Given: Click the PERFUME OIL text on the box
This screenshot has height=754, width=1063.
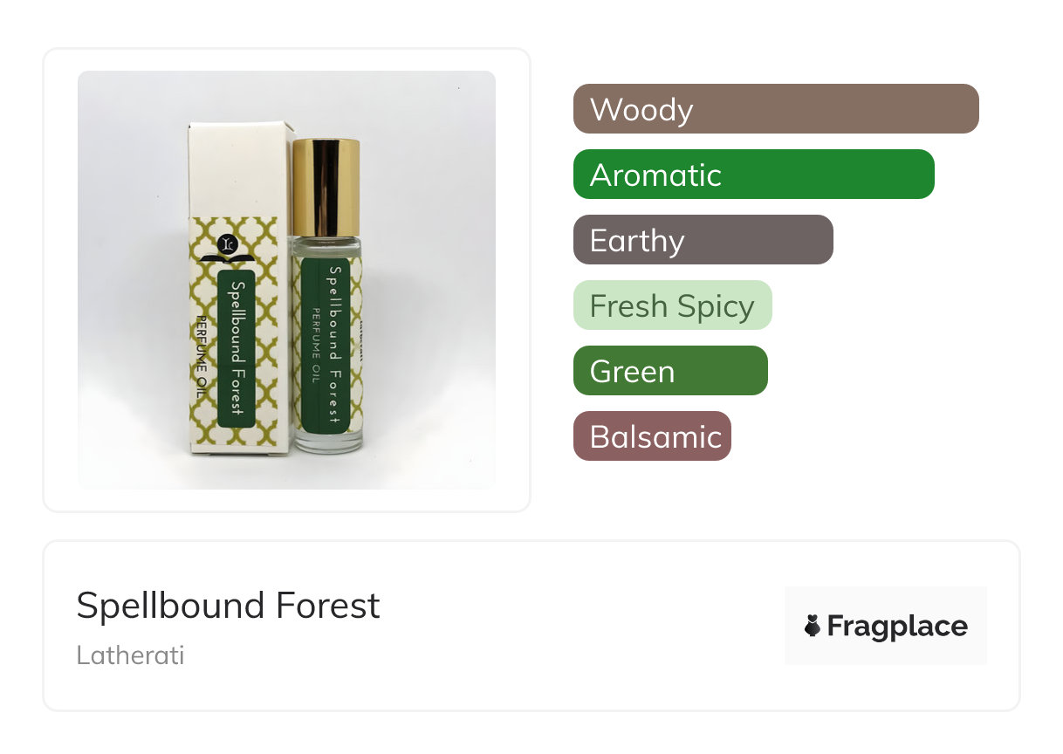Looking at the screenshot, I should click(202, 358).
